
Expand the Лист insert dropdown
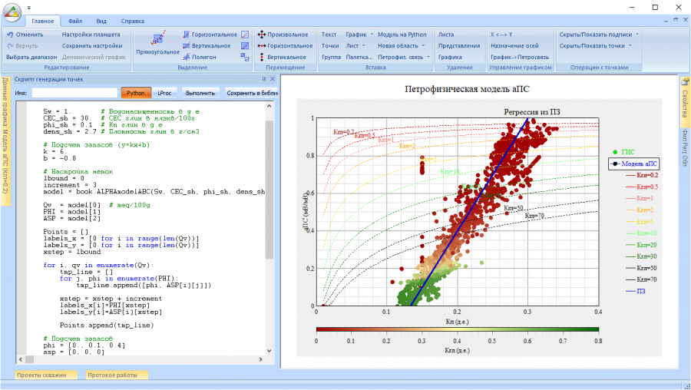[x=364, y=46]
